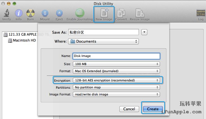Viewport: 206px width, 119px height.
Task: Click the Eject toolbar icon
Action: (59, 13)
